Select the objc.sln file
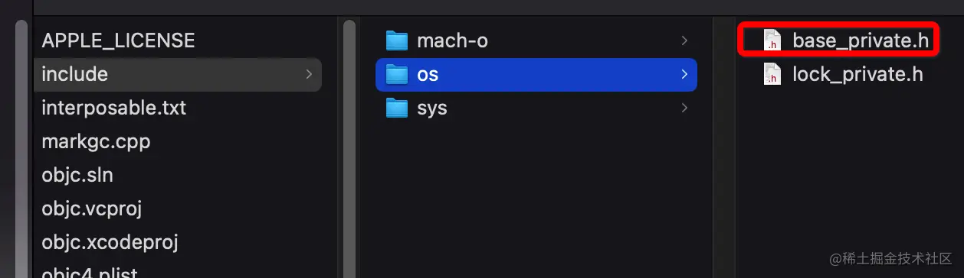Viewport: 964px width, 278px height. pyautogui.click(x=77, y=175)
